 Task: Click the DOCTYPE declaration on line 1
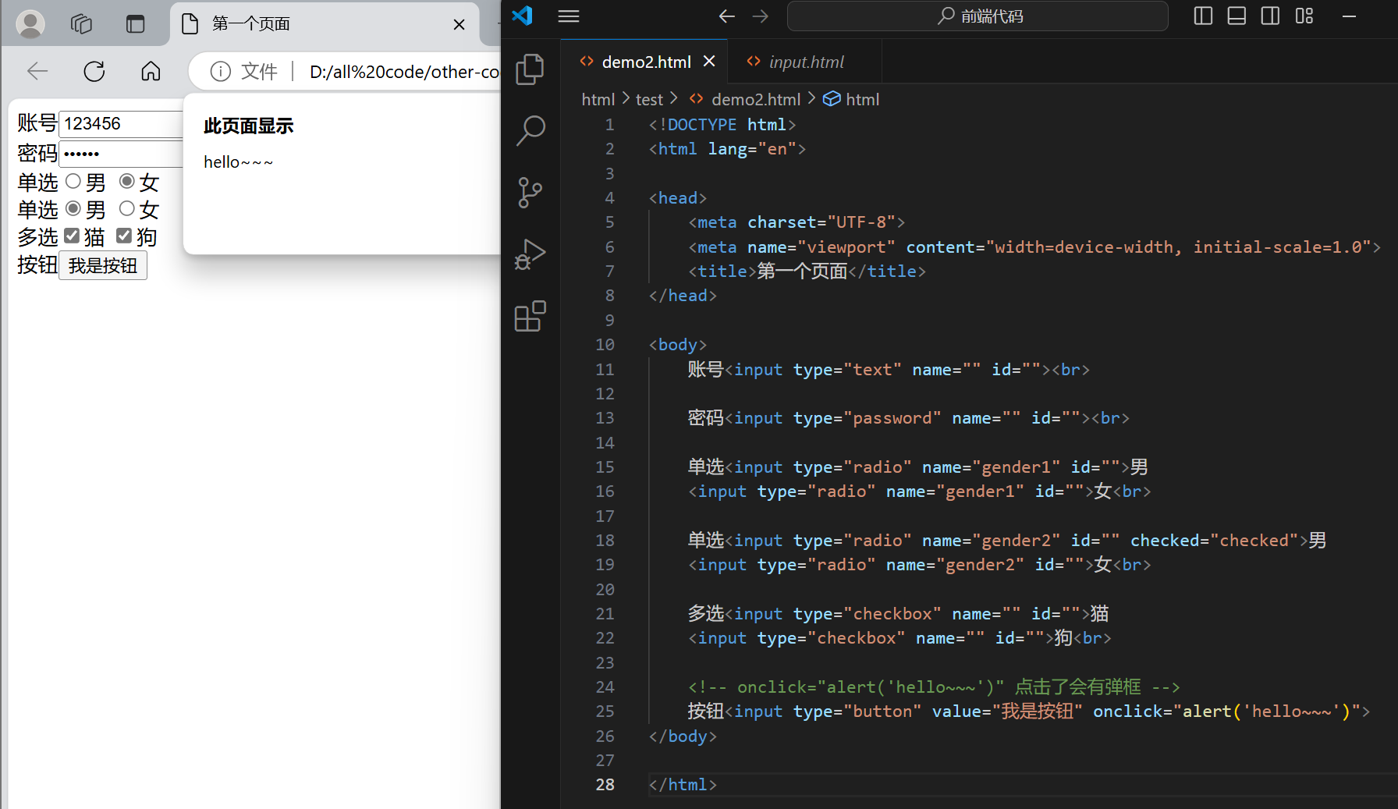coord(722,125)
